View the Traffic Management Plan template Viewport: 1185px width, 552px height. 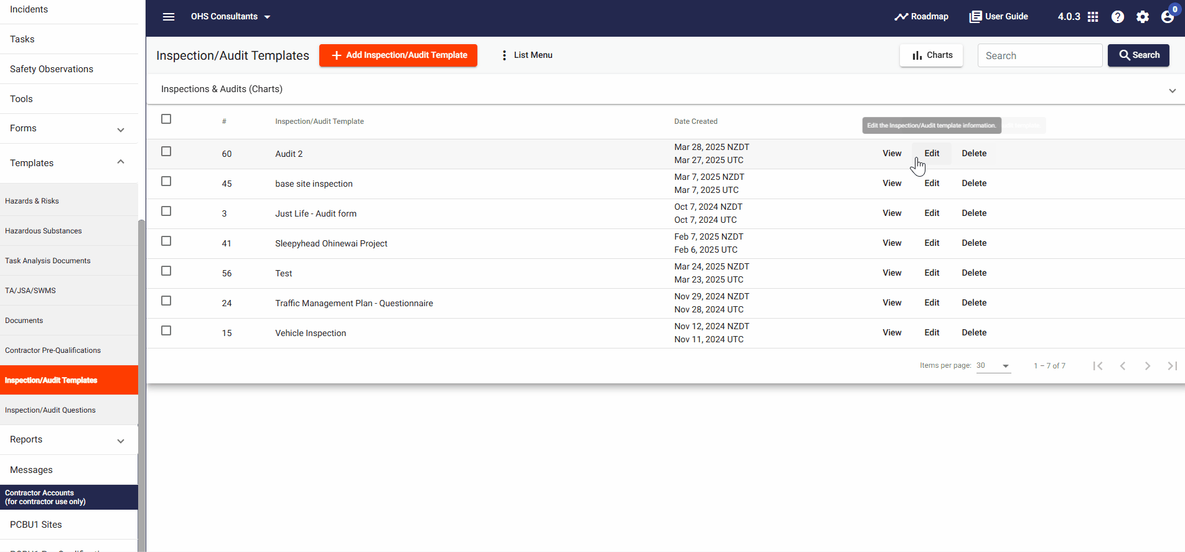coord(892,303)
